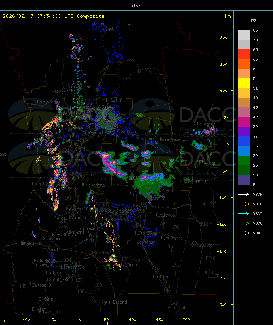The image size is (273, 325).
Task: Click the '5' value label in the legend
Action: point(254,185)
